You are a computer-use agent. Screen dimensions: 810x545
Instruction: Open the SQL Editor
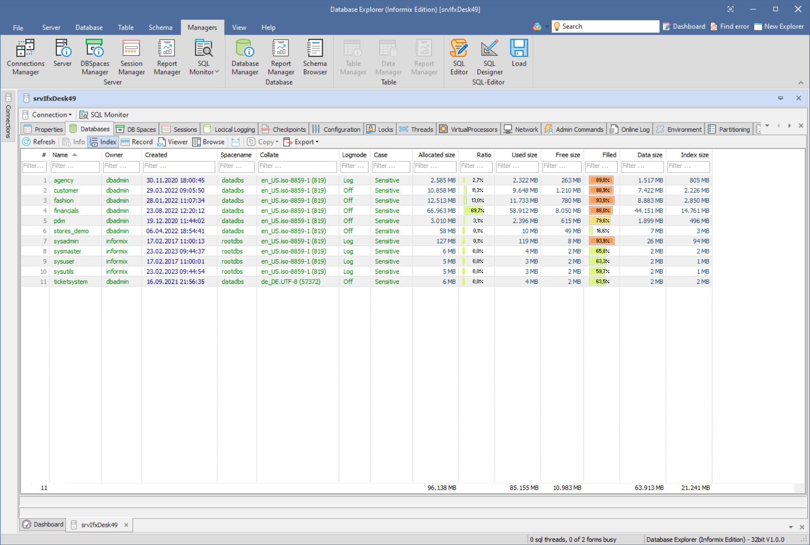click(x=459, y=57)
